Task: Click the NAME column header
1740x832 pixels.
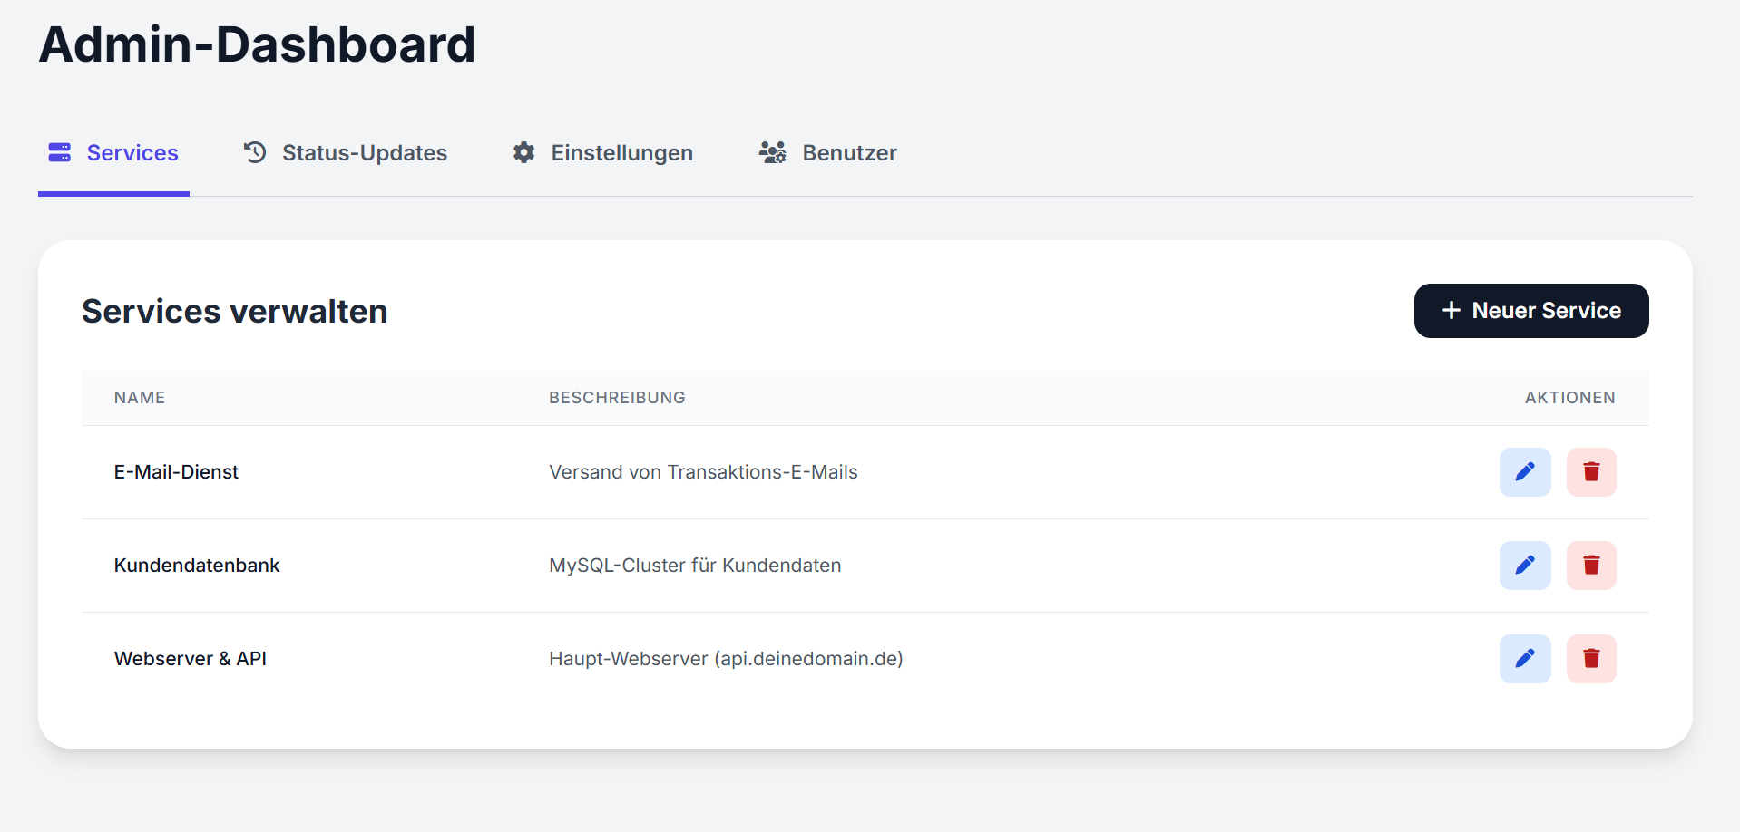Action: coord(139,397)
